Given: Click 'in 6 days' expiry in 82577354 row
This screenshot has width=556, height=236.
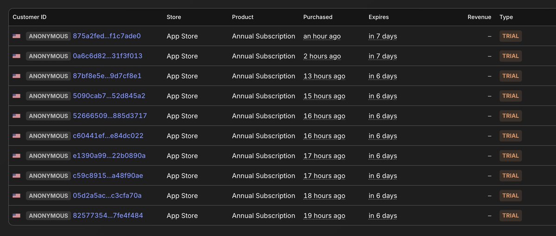Looking at the screenshot, I should 383,215.
